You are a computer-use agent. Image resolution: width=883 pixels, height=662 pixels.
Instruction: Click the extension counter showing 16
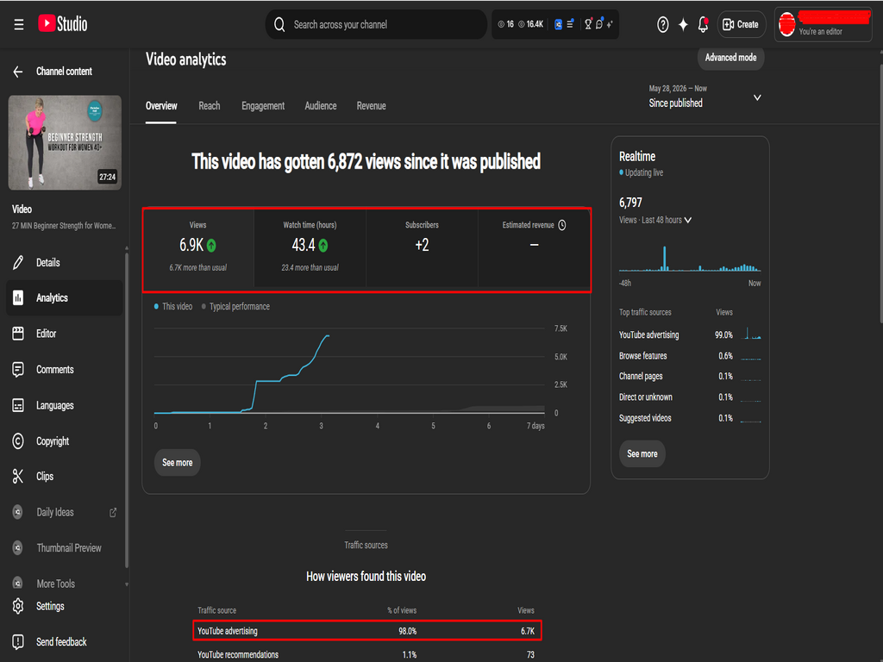click(x=505, y=24)
